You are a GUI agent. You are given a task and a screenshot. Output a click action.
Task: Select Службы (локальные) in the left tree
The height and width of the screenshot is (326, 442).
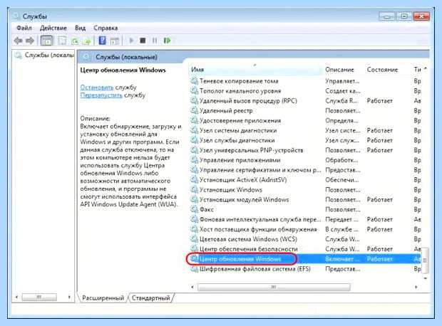(x=48, y=55)
